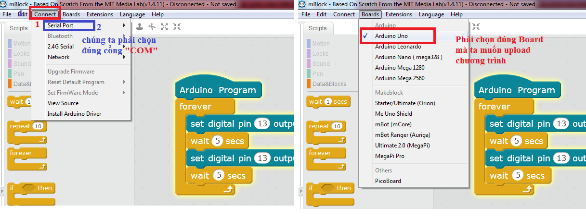Select the Looks category in left window

coord(21,54)
